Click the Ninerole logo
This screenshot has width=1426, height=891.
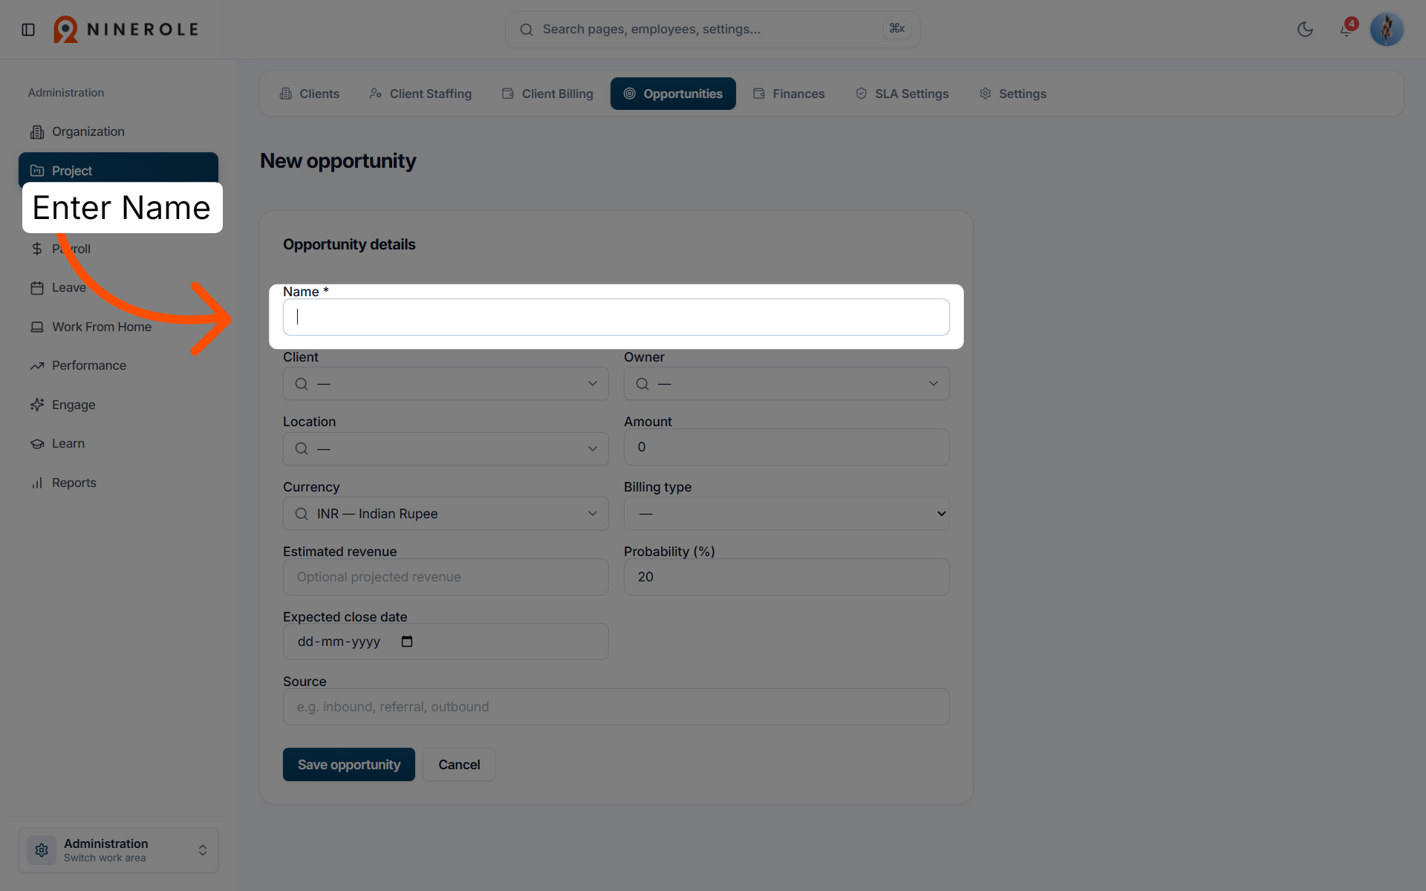click(x=126, y=30)
